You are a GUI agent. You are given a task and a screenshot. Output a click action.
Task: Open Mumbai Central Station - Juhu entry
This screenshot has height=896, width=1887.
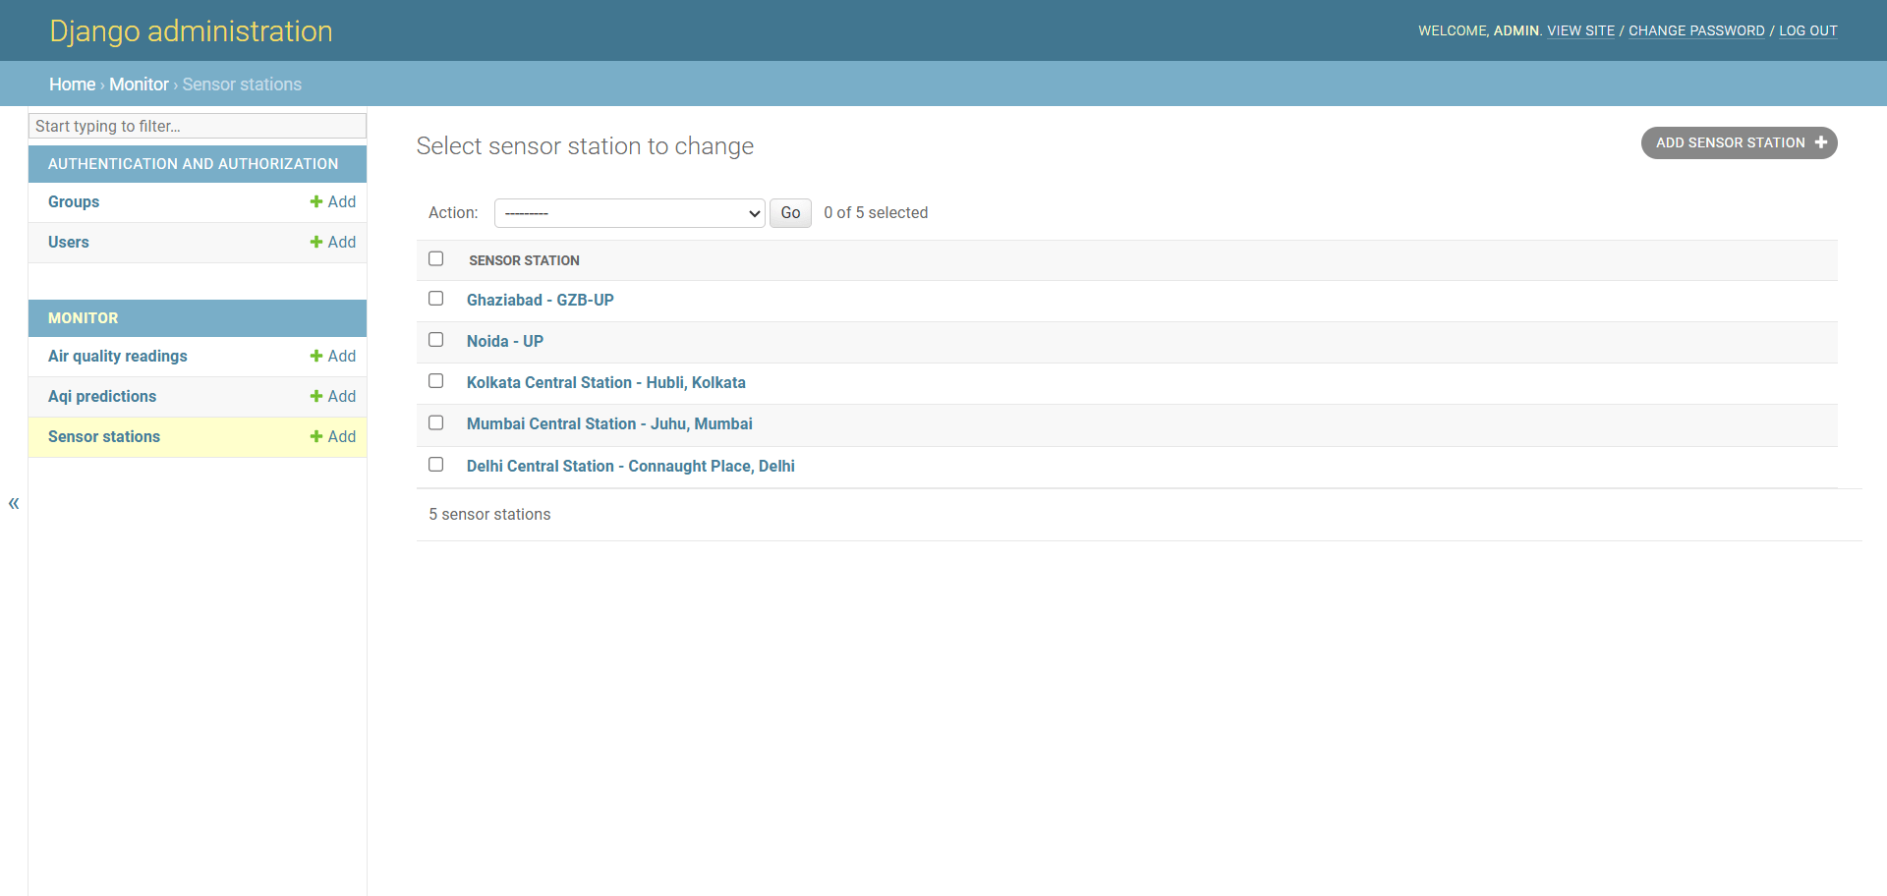[x=608, y=423]
